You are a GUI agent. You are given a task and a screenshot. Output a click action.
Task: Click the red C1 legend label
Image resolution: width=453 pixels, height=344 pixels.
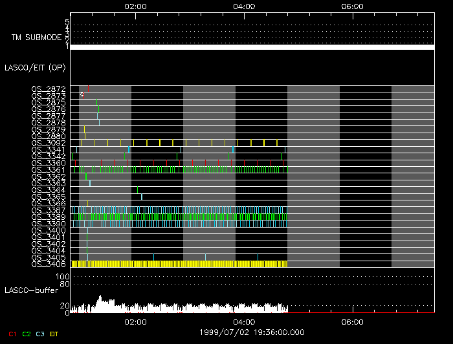[x=12, y=334]
